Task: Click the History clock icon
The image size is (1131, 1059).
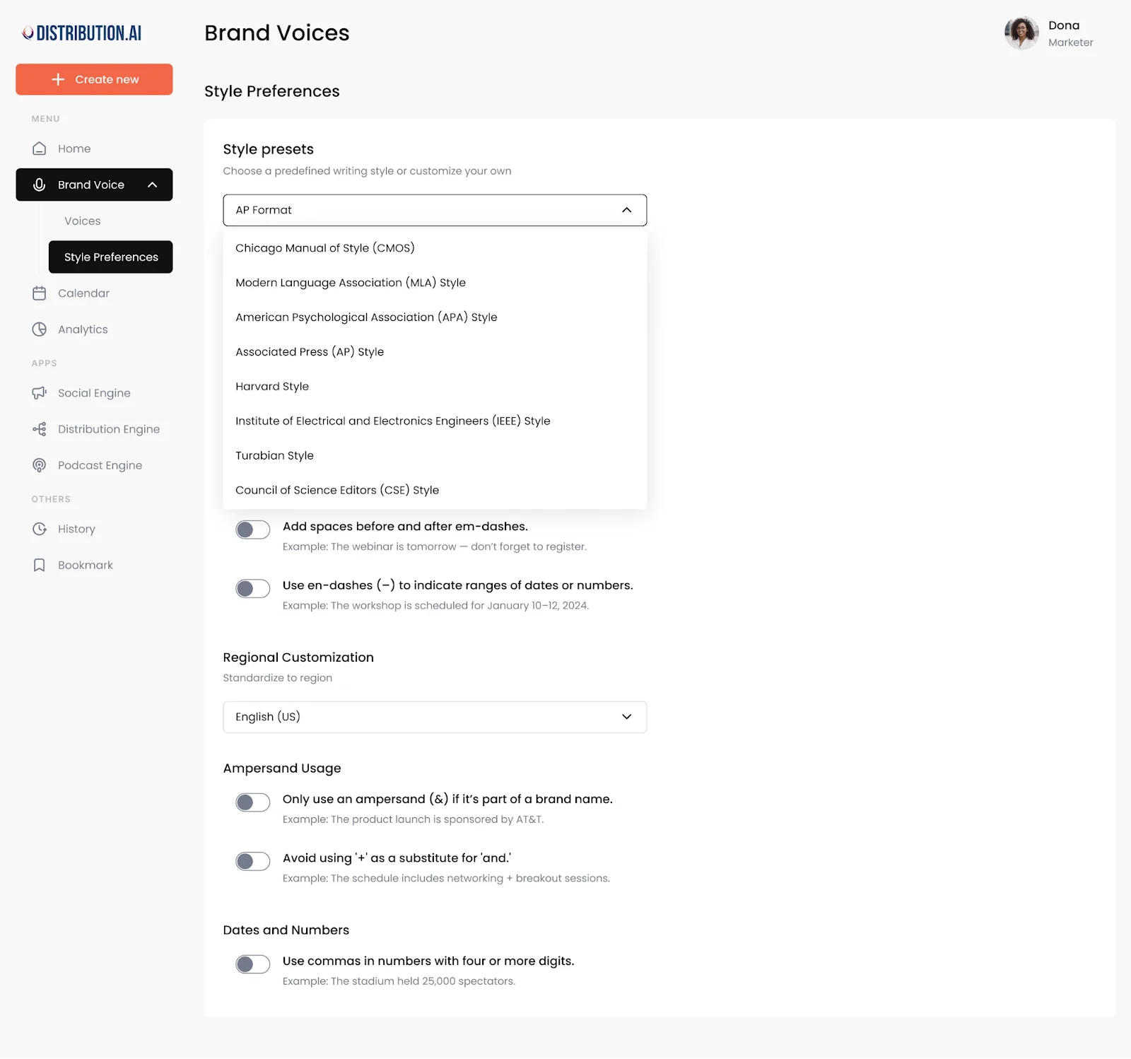Action: point(40,529)
